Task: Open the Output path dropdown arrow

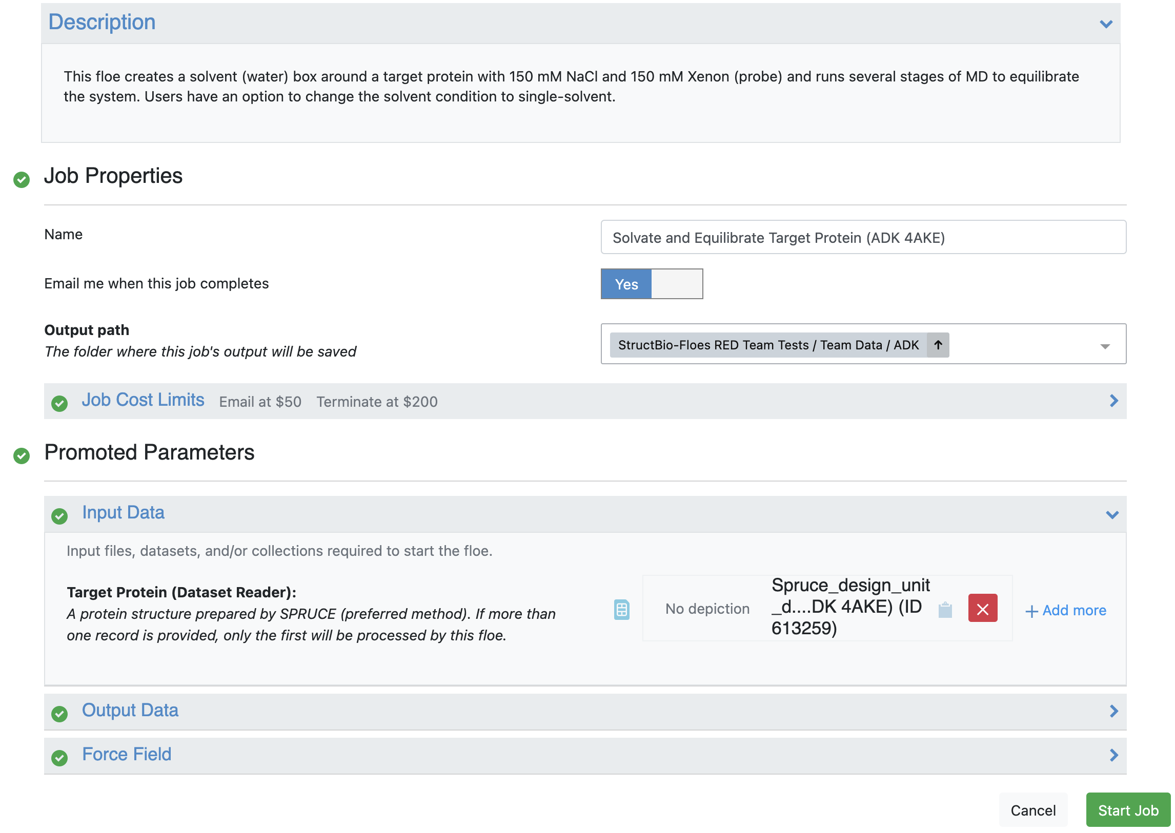Action: (x=1105, y=347)
